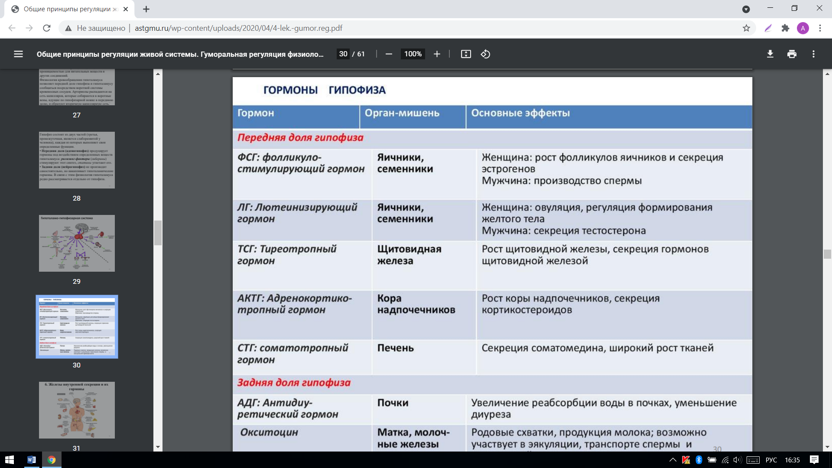
Task: Click the fit to page icon
Action: 466,54
